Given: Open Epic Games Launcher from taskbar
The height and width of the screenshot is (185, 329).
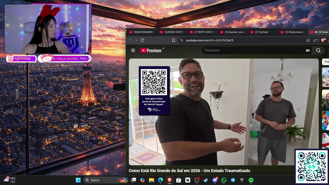Looking at the screenshot, I should coord(242,180).
